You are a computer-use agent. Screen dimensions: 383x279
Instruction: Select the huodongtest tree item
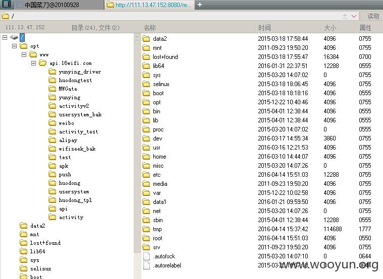(75, 80)
